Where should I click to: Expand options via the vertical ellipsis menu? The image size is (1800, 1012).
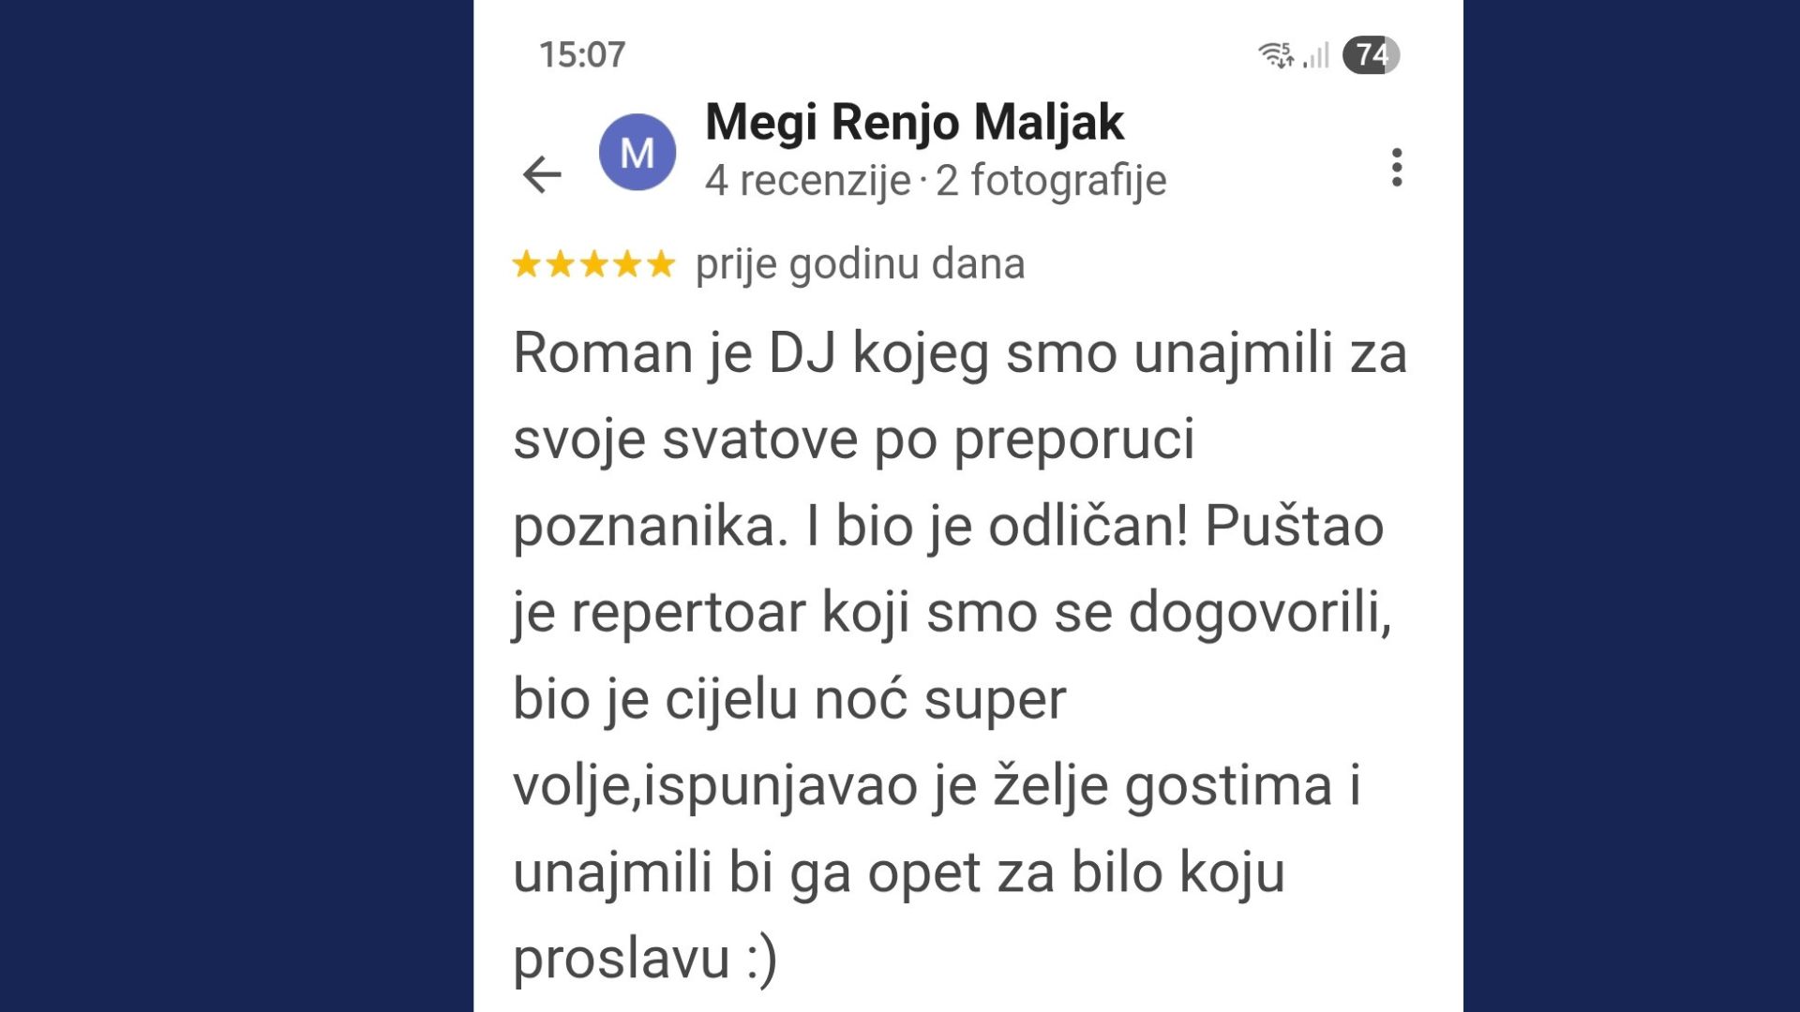pos(1396,169)
